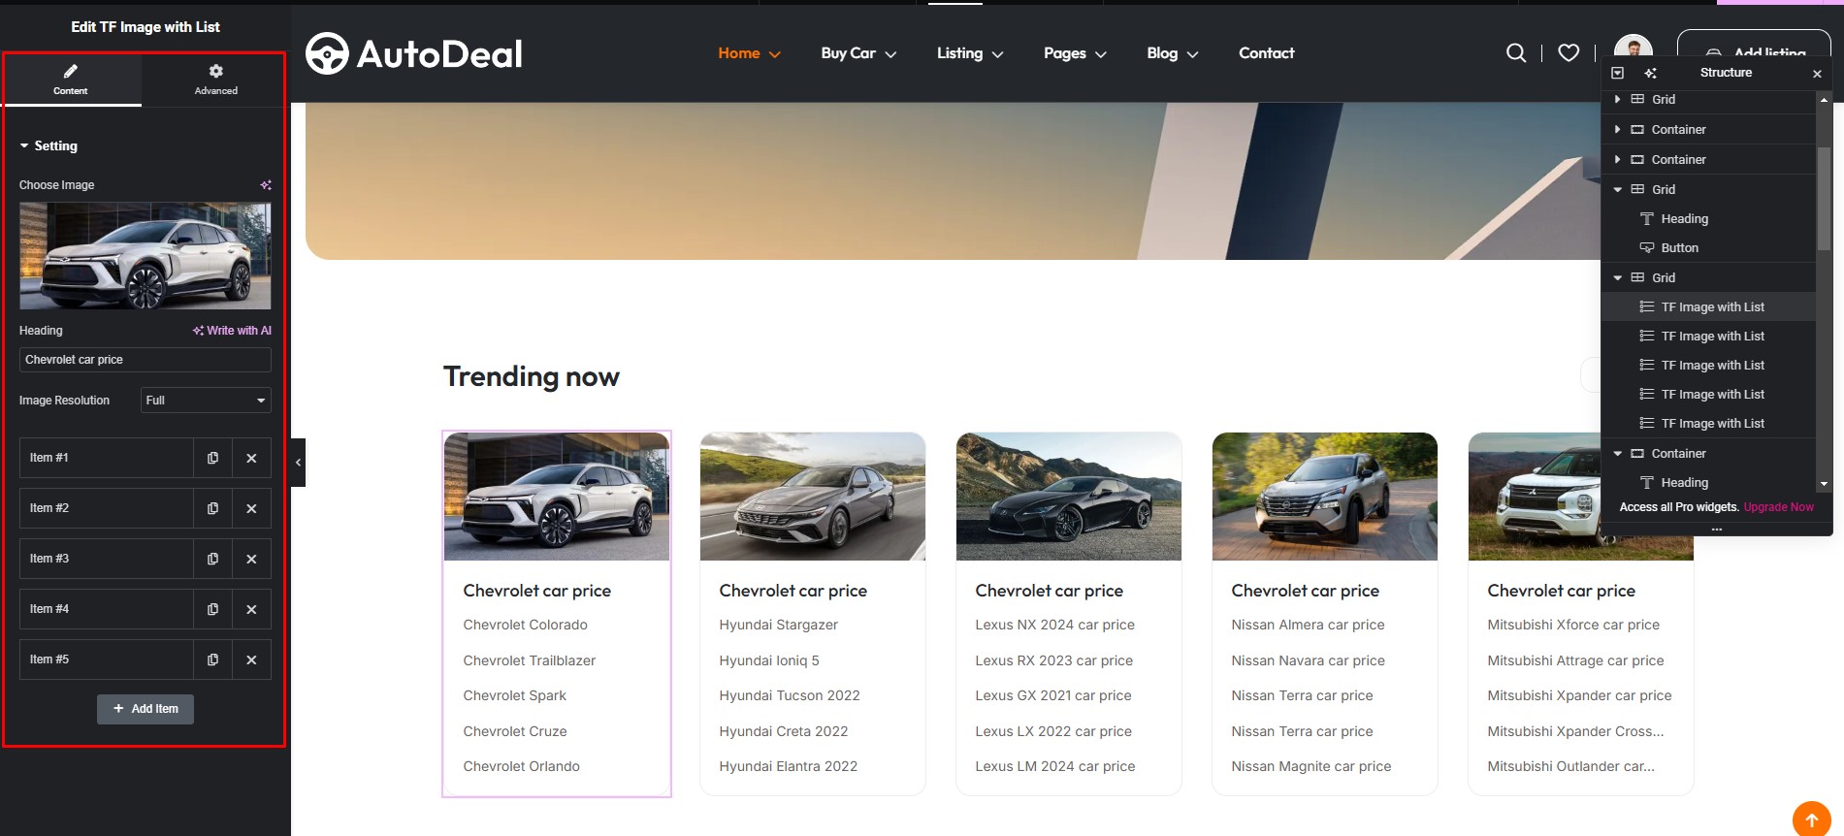Open the Image Resolution dropdown
The image size is (1844, 836).
206,401
